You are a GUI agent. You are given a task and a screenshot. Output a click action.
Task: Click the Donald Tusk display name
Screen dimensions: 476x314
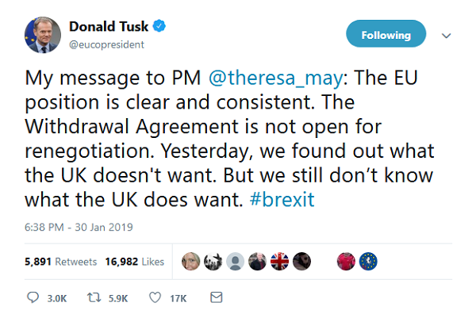click(x=109, y=26)
